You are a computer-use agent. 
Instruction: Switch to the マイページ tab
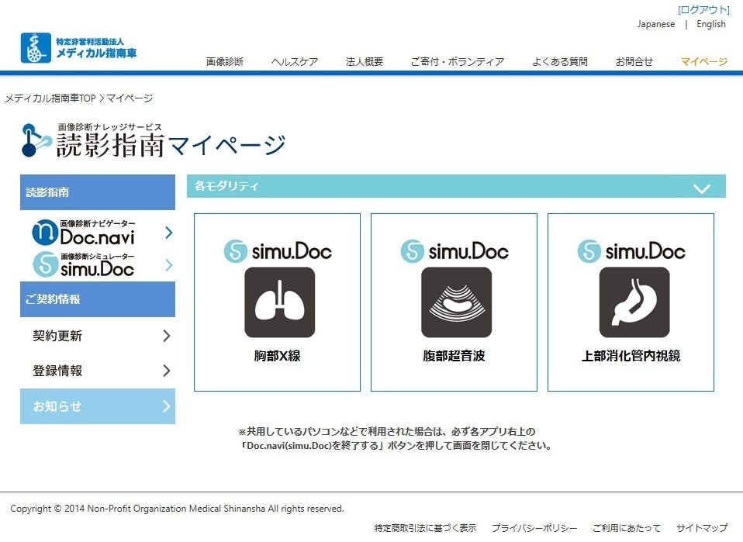pos(703,62)
